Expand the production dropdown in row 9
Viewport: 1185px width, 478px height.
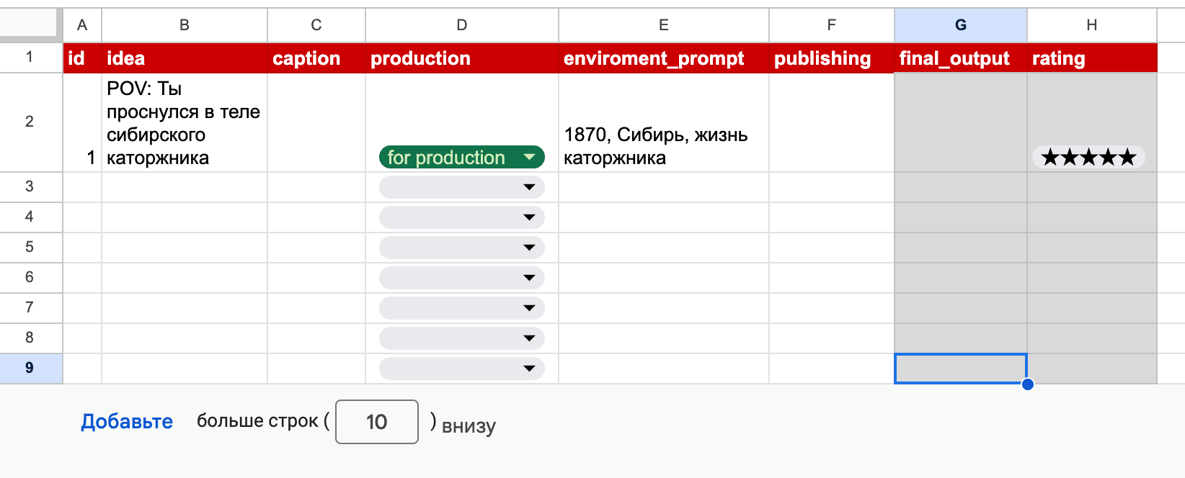pos(461,369)
